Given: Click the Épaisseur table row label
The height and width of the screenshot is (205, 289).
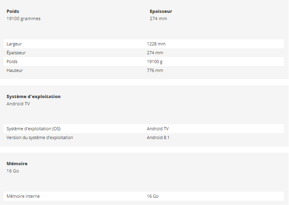Looking at the screenshot, I should [16, 53].
